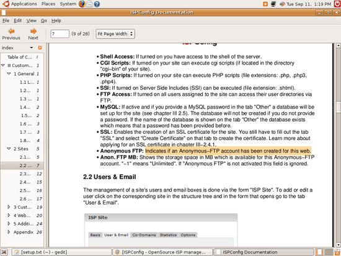
Task: Collapse the 2 Sites tree node
Action: tap(9, 149)
